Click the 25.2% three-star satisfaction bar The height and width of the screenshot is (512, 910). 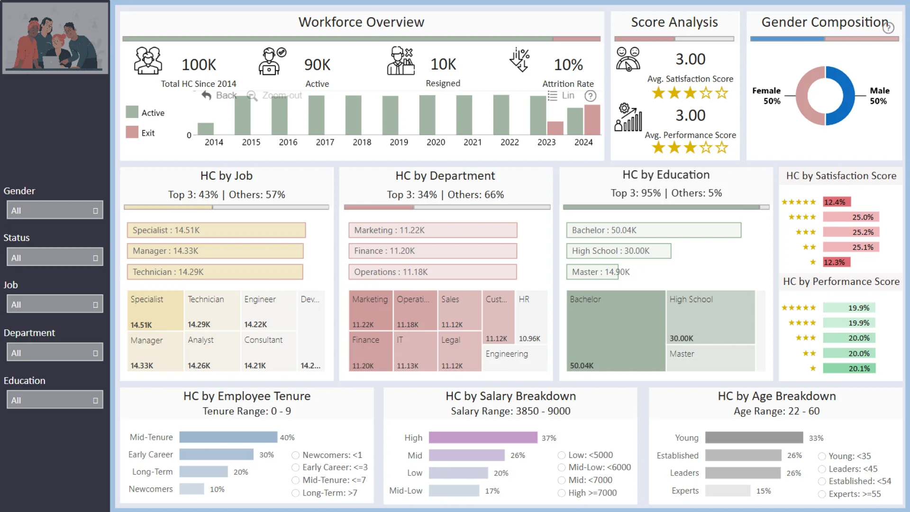click(851, 232)
